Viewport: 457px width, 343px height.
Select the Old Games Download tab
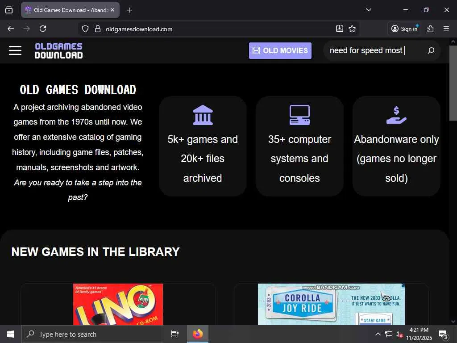pyautogui.click(x=70, y=10)
